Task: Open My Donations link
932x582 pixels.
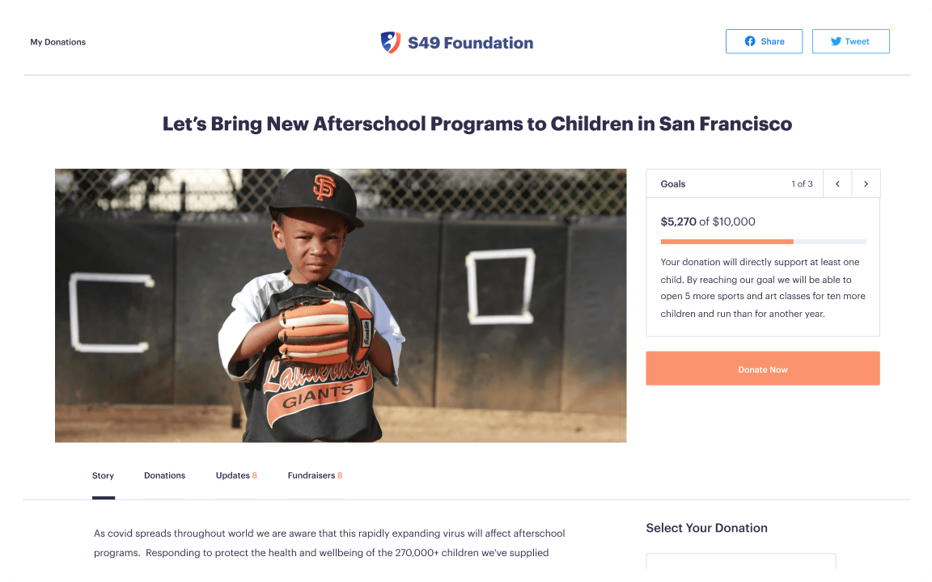Action: pyautogui.click(x=58, y=42)
